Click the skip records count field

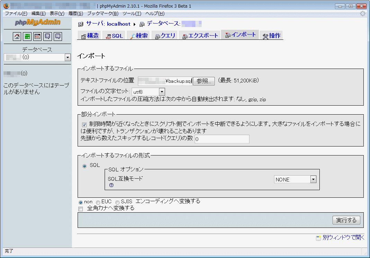(x=222, y=139)
